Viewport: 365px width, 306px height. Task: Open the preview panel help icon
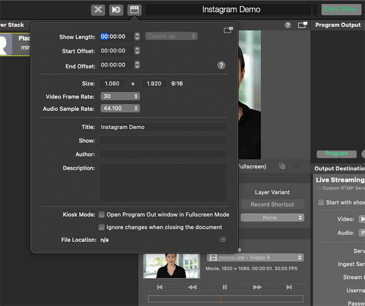click(288, 25)
